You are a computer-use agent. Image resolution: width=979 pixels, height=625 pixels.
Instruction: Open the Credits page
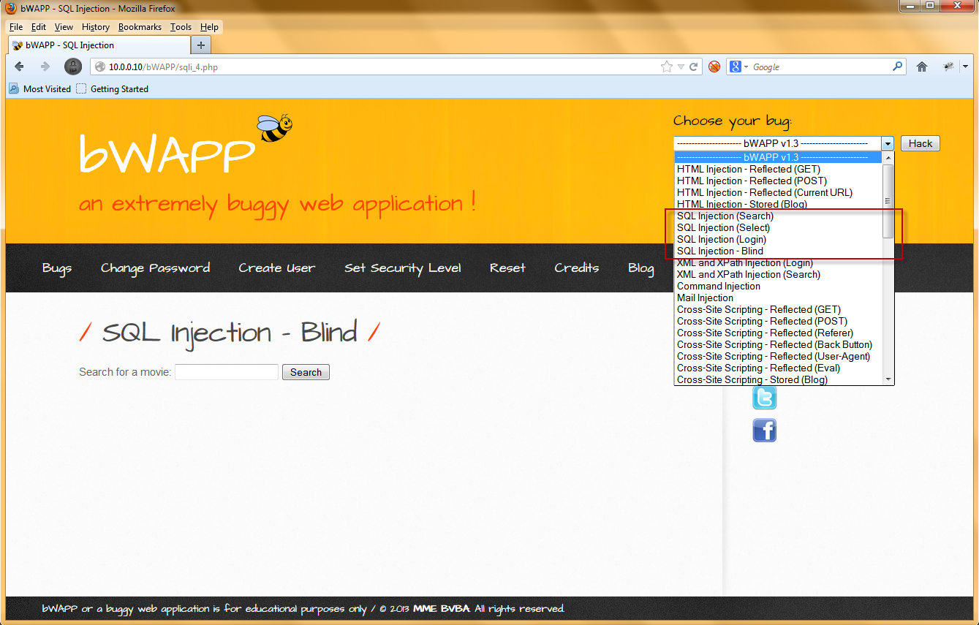(x=577, y=268)
